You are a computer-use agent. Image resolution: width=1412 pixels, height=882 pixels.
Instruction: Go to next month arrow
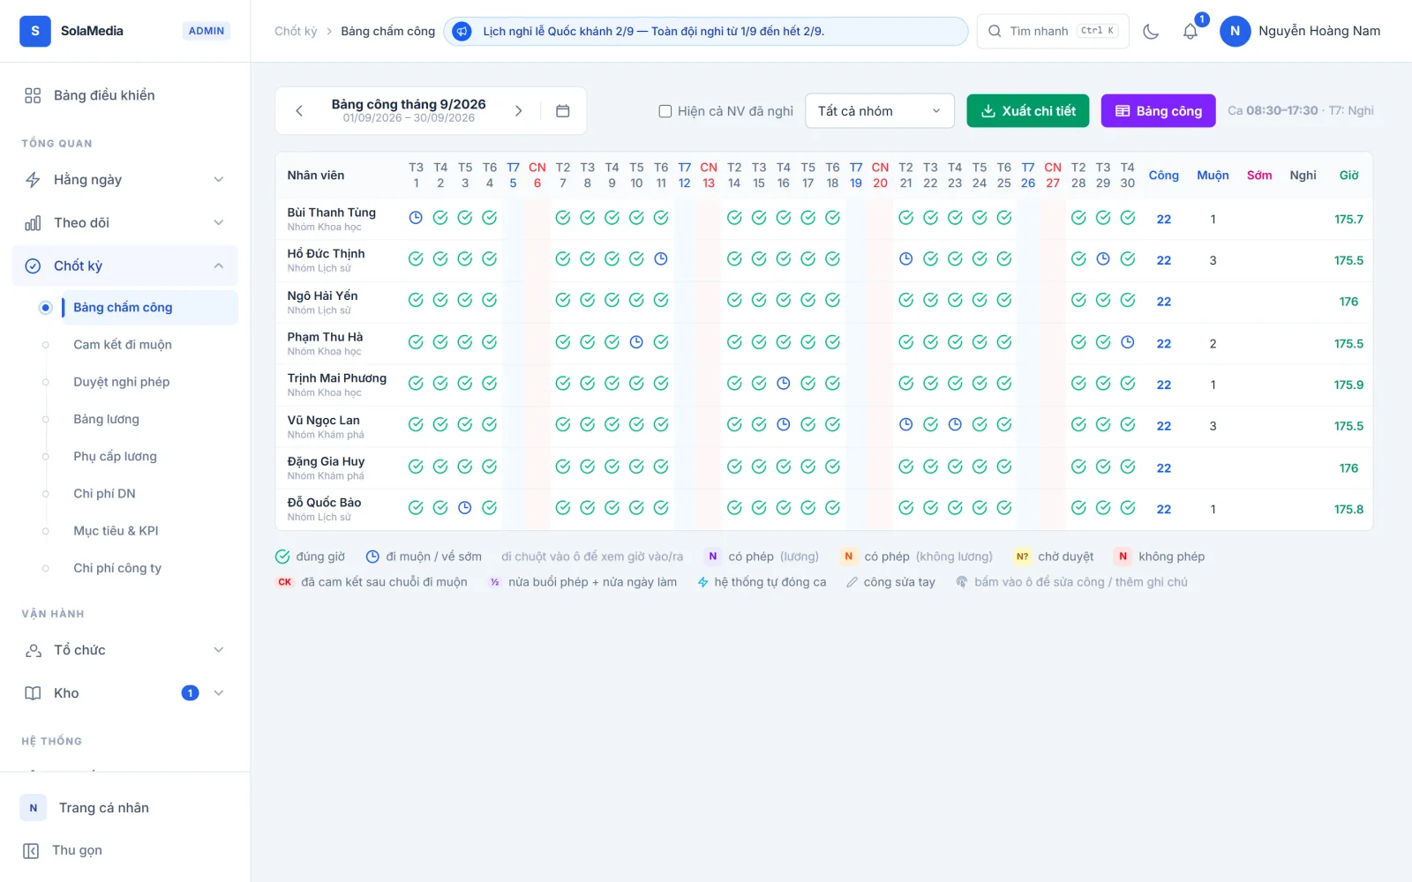(519, 111)
